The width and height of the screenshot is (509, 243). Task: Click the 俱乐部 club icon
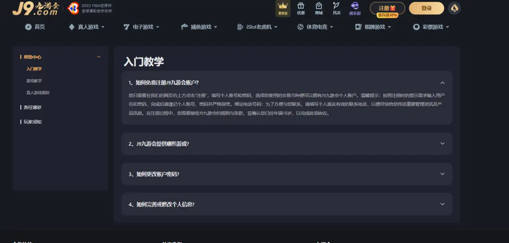pyautogui.click(x=354, y=7)
